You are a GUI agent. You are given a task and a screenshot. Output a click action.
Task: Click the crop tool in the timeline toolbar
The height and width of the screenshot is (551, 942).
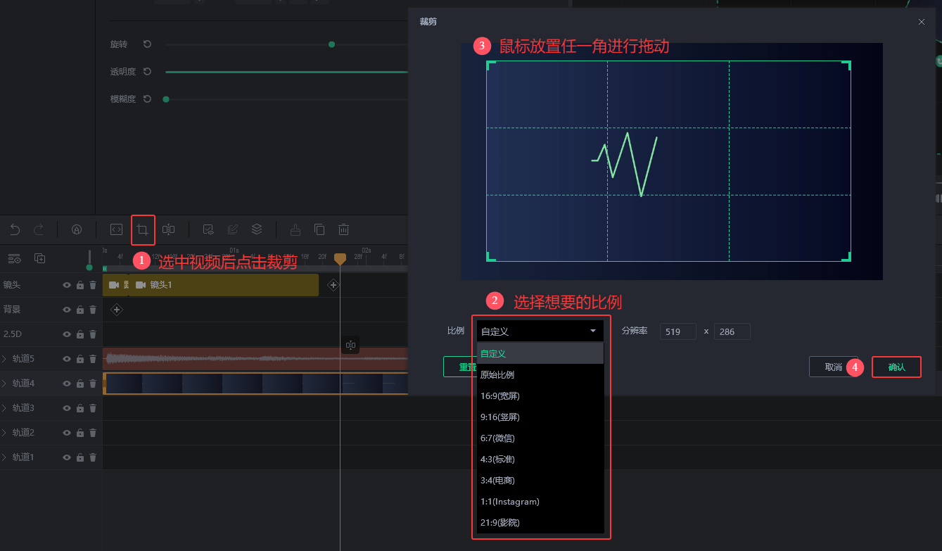pos(143,229)
